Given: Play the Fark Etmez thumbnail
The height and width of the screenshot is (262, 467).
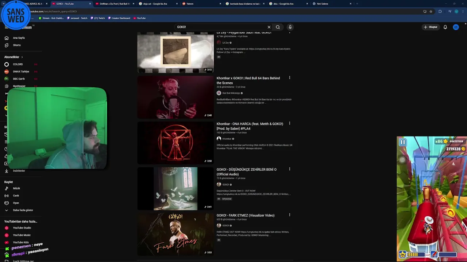Looking at the screenshot, I should (x=175, y=234).
